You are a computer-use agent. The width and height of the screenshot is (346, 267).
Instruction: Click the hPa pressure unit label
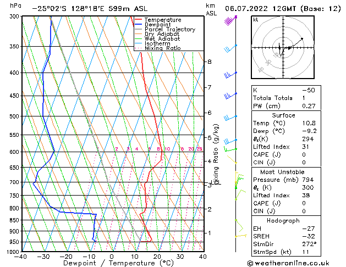[x=15, y=5]
